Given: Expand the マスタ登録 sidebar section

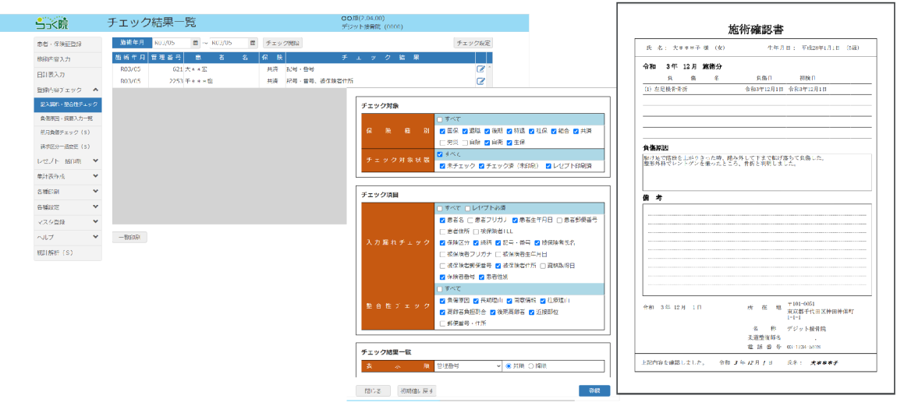Looking at the screenshot, I should pos(95,221).
